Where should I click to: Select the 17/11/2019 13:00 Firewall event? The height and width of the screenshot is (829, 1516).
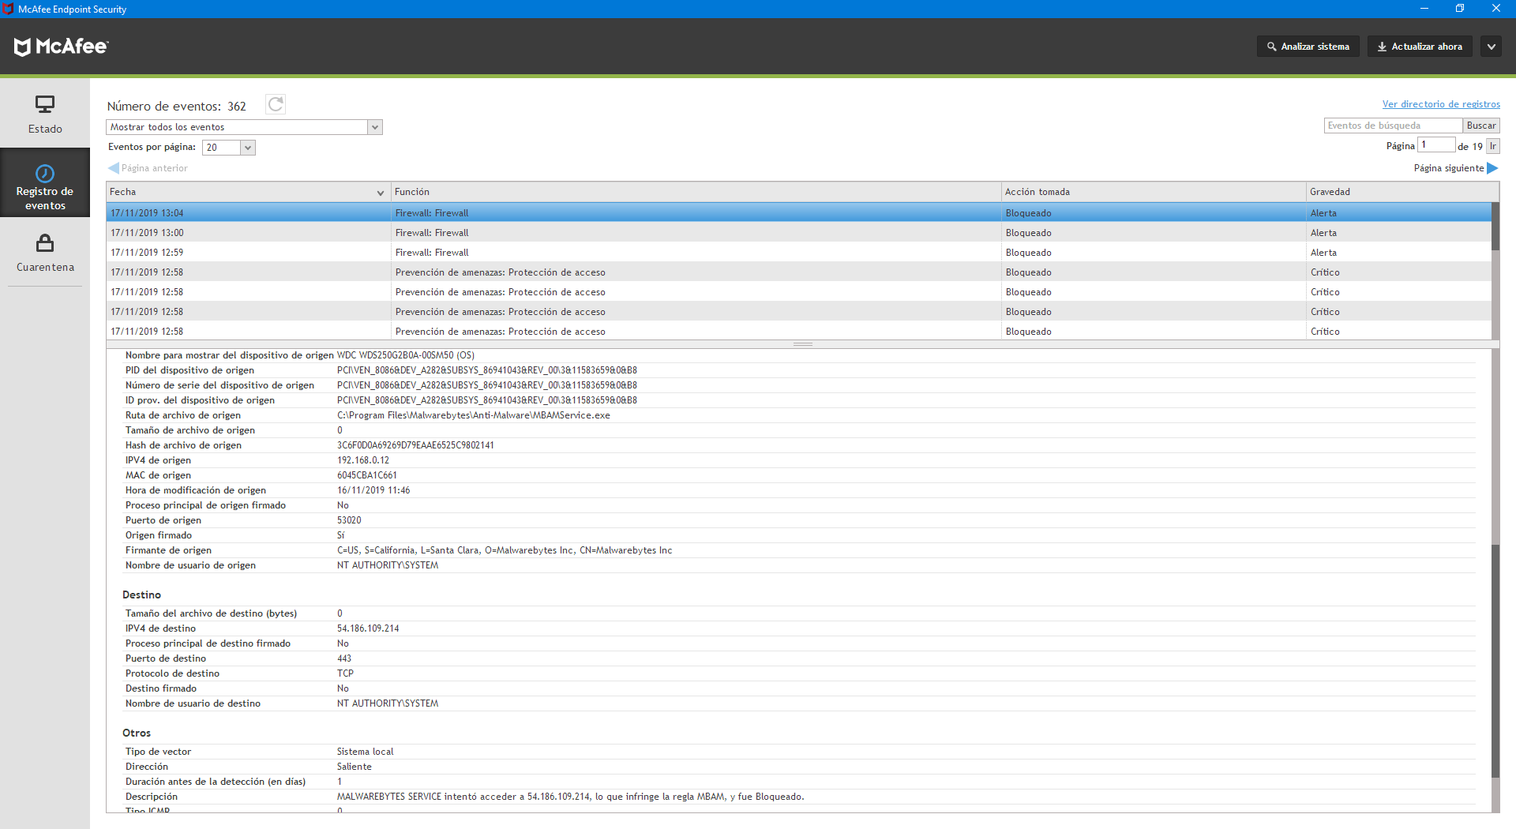553,233
